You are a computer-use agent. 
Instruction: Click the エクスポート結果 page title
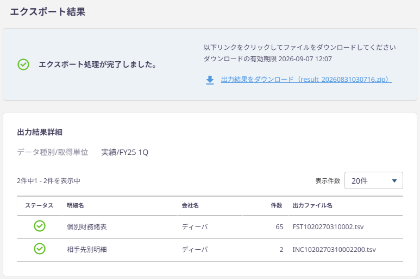point(48,12)
